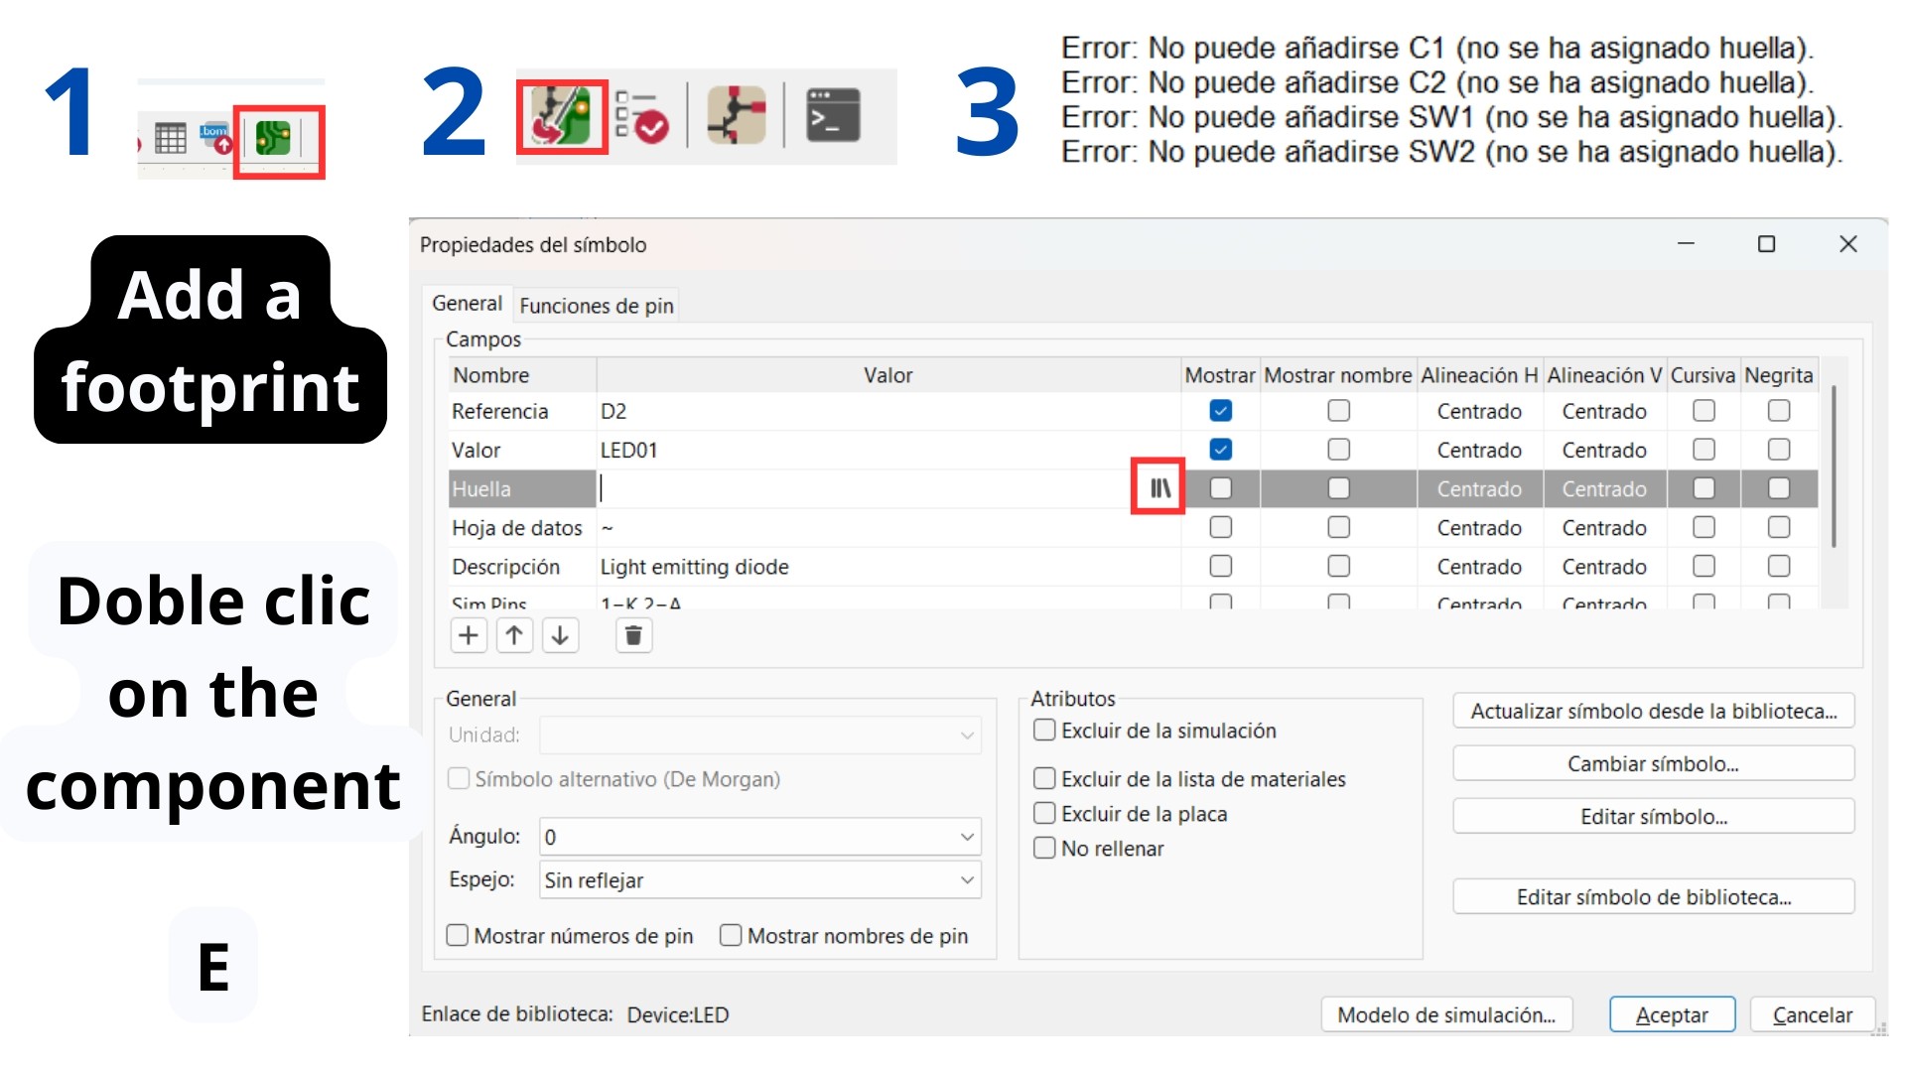Check Excluir de la placa option
This screenshot has height=1072, width=1906.
[1044, 814]
